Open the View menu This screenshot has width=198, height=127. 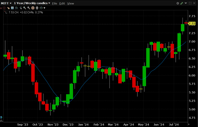[70, 3]
